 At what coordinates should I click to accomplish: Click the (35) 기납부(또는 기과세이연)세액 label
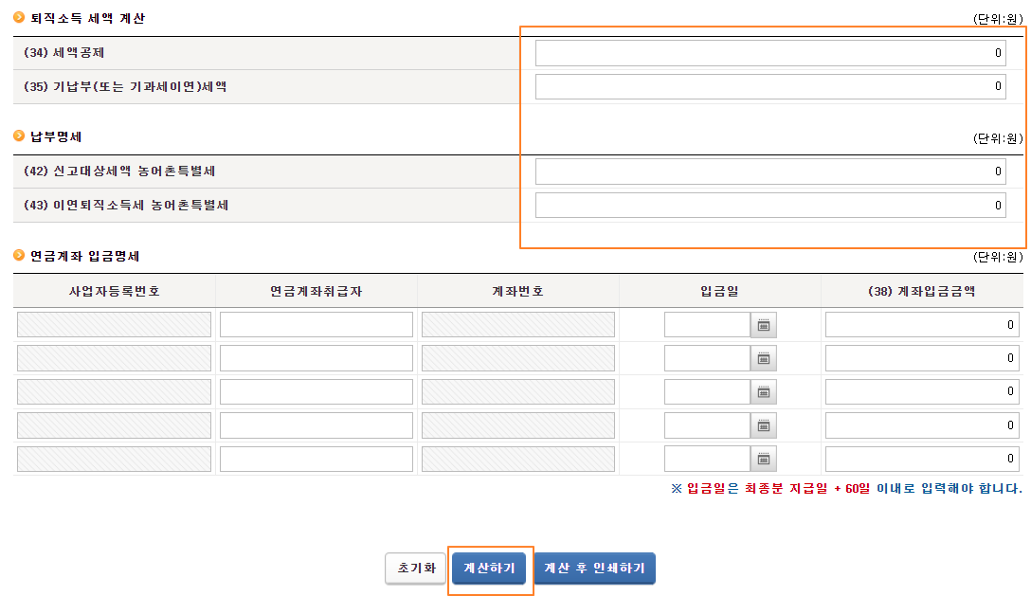coord(125,87)
